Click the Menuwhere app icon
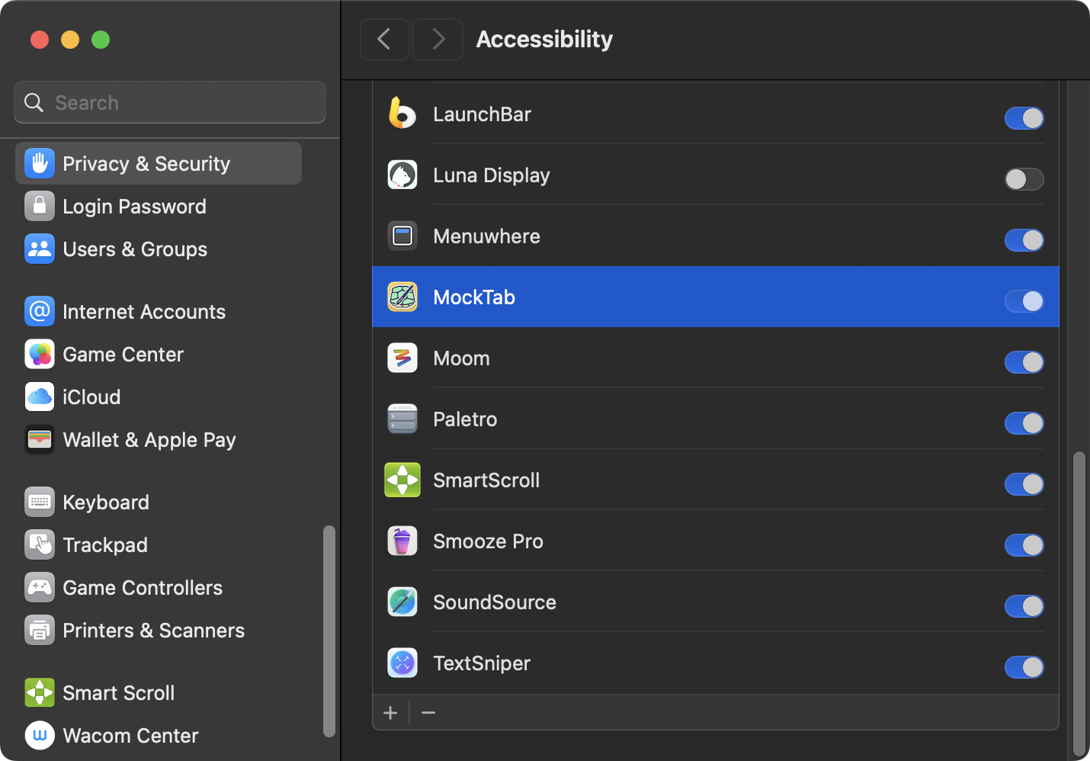The height and width of the screenshot is (761, 1090). point(402,236)
